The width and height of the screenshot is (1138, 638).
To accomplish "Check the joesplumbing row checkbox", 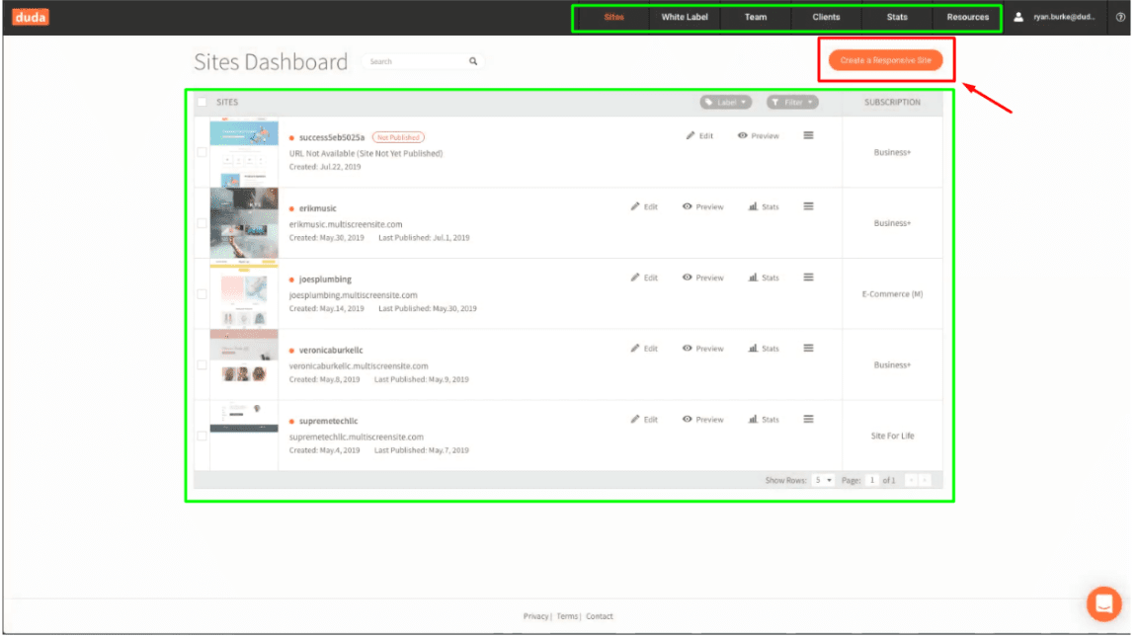I will pos(203,295).
